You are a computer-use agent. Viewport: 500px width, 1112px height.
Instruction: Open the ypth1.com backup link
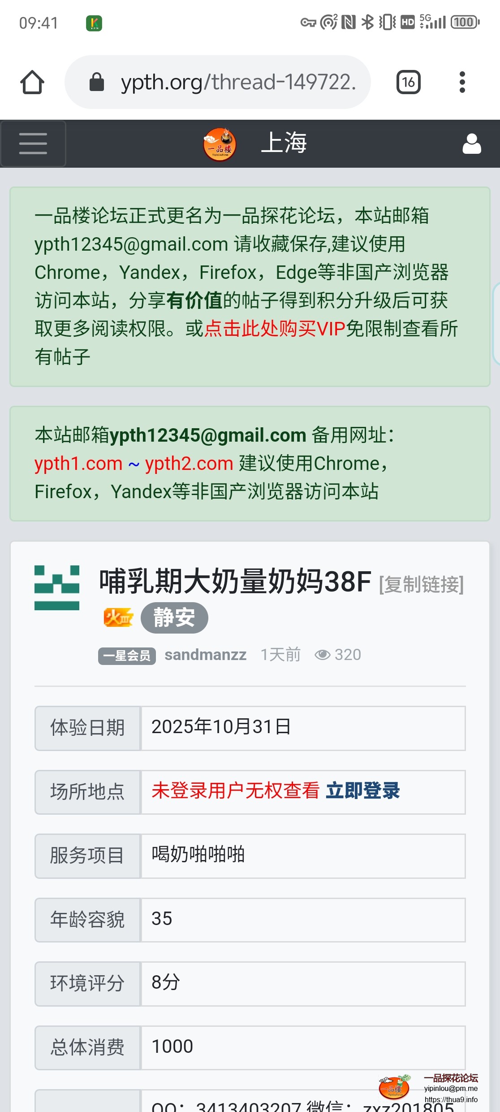tap(78, 463)
